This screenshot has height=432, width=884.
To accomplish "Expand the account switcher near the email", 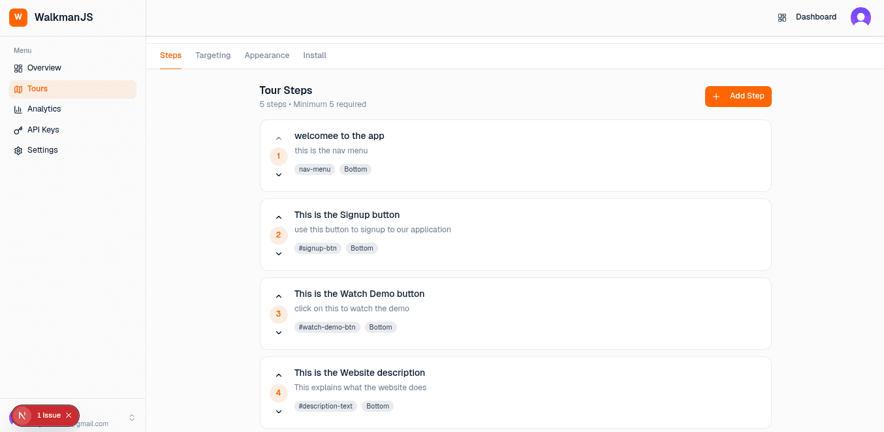I will click(x=131, y=416).
